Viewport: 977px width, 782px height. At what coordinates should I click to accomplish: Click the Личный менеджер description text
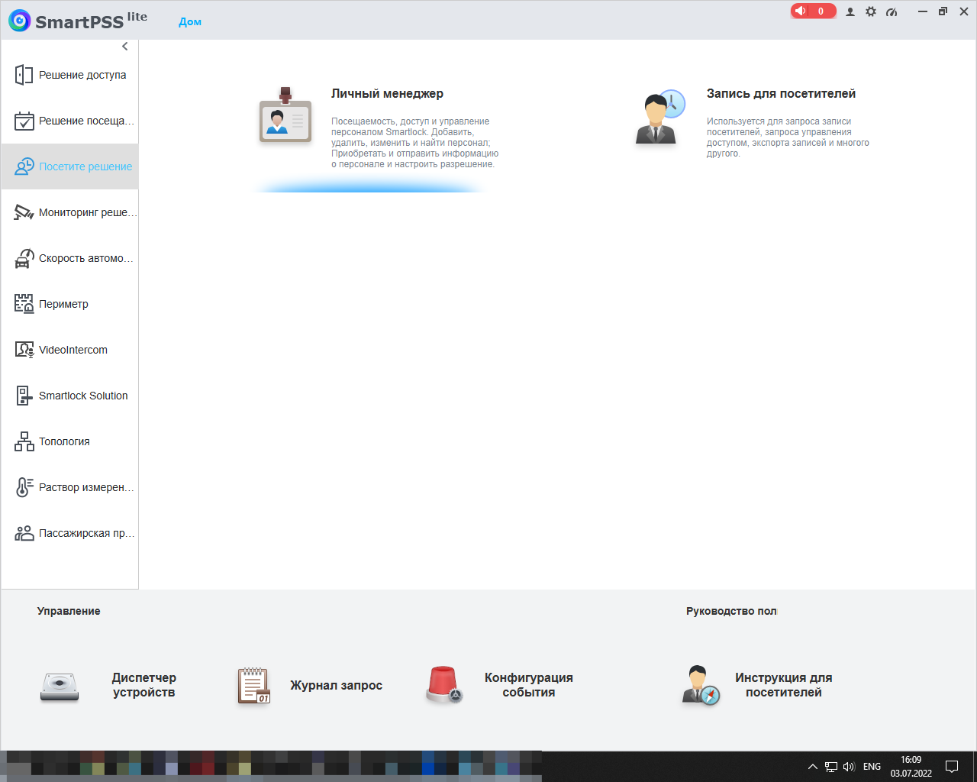pyautogui.click(x=414, y=143)
